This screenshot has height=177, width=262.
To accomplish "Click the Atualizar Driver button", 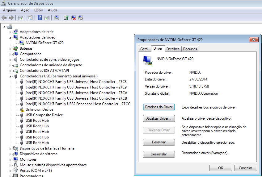I will click(159, 118).
